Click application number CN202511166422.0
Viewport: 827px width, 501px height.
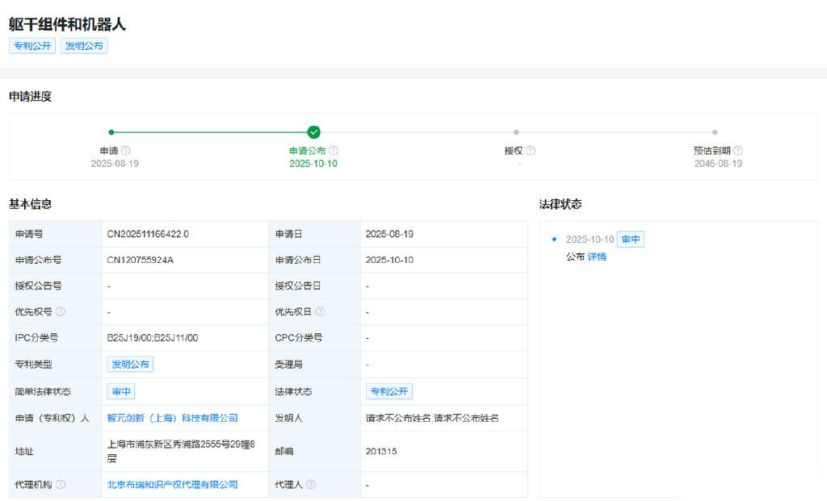[148, 234]
